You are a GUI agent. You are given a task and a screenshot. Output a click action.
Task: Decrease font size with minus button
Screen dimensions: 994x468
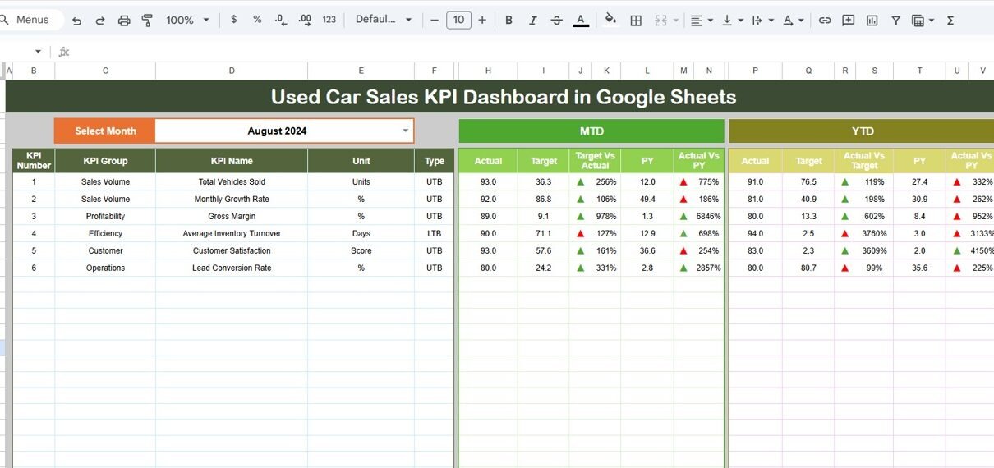point(435,21)
